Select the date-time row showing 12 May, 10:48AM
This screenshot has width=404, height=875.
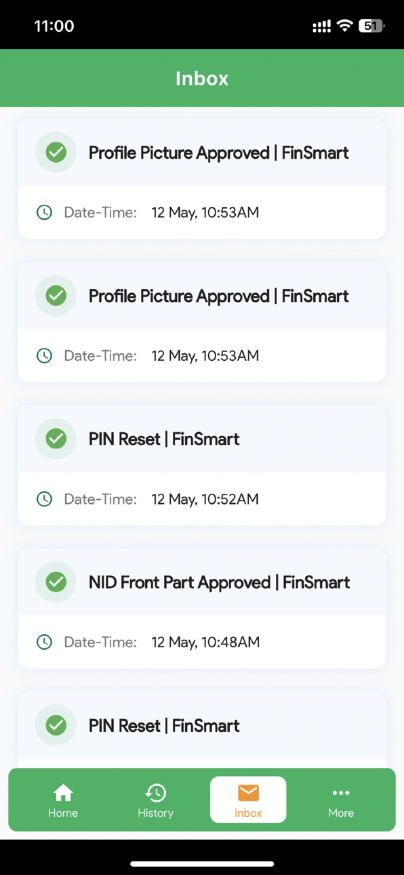(202, 642)
